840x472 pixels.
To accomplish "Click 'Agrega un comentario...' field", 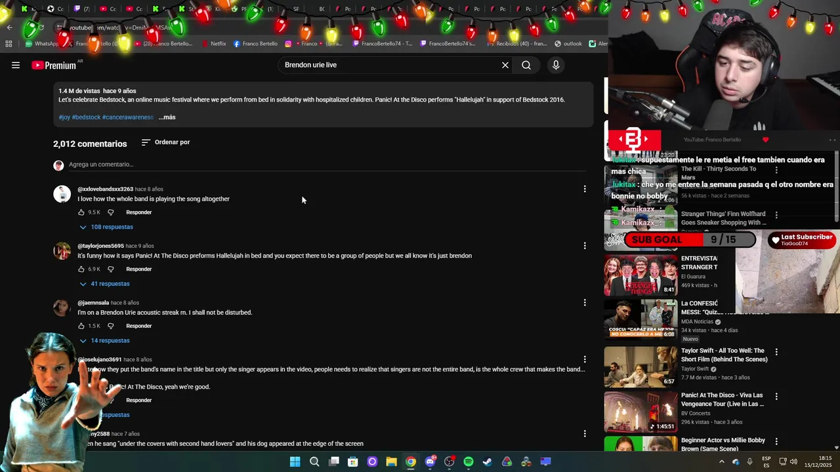I will 327,165.
